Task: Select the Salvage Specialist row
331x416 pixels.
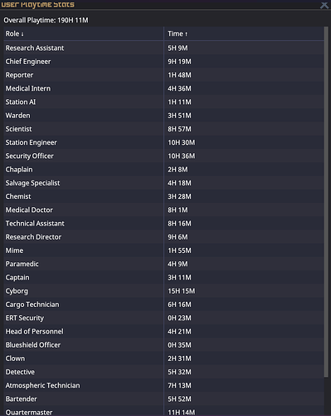Action: [x=163, y=183]
